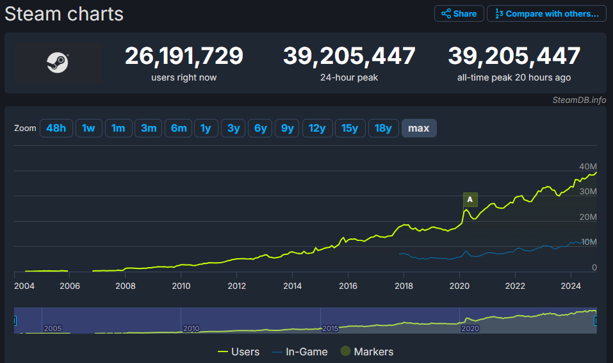Click the Steam charts heading
The image size is (613, 363).
coord(64,15)
